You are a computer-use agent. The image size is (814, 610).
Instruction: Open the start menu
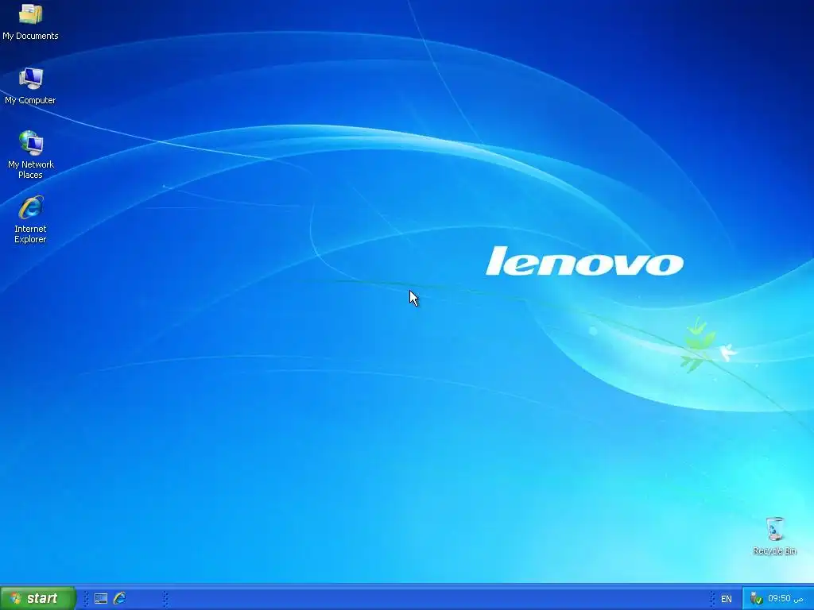click(37, 598)
